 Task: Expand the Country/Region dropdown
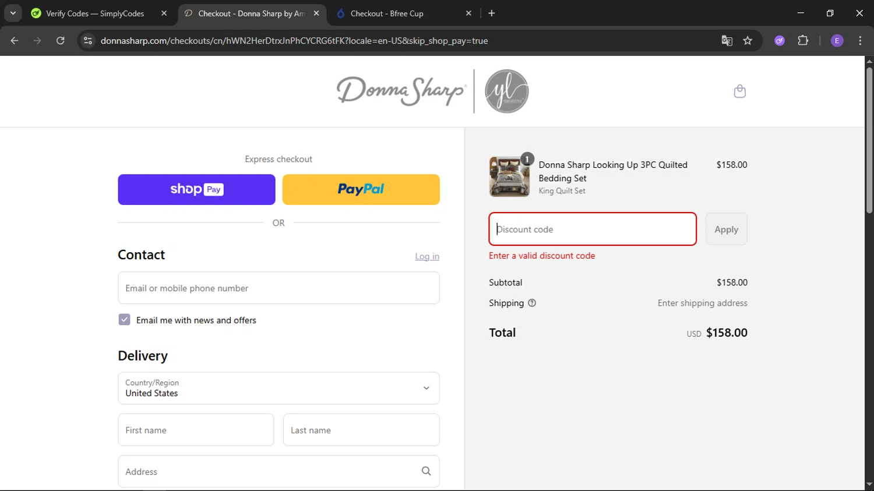pos(279,388)
